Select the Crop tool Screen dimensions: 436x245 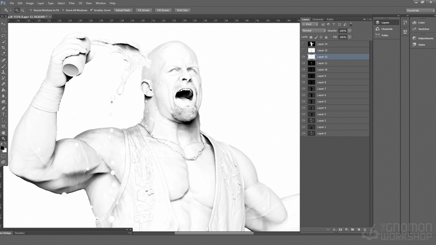click(x=4, y=48)
